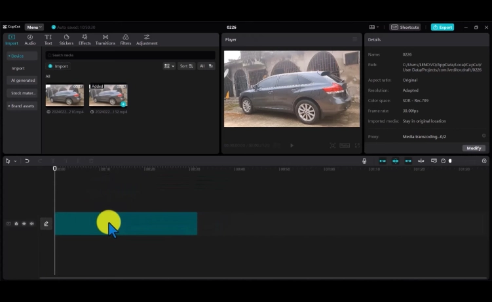Click the round Import button

point(58,66)
